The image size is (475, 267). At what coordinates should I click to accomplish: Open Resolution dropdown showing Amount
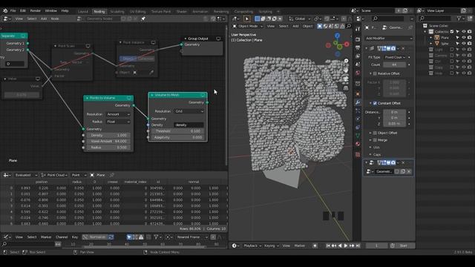(118, 114)
